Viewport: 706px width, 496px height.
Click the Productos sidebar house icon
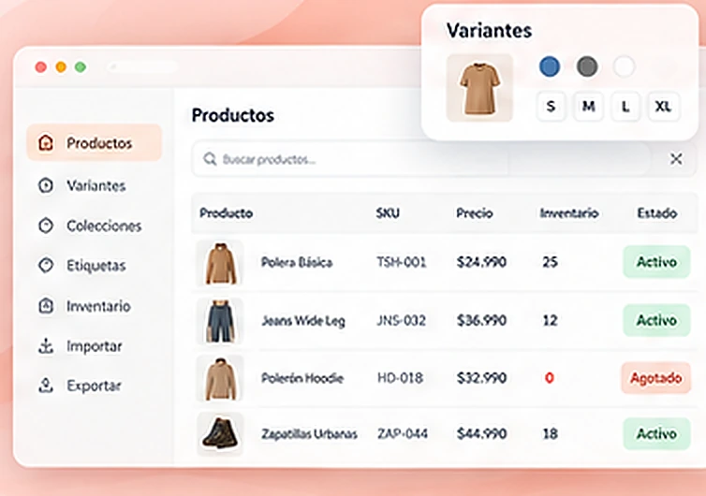[46, 142]
